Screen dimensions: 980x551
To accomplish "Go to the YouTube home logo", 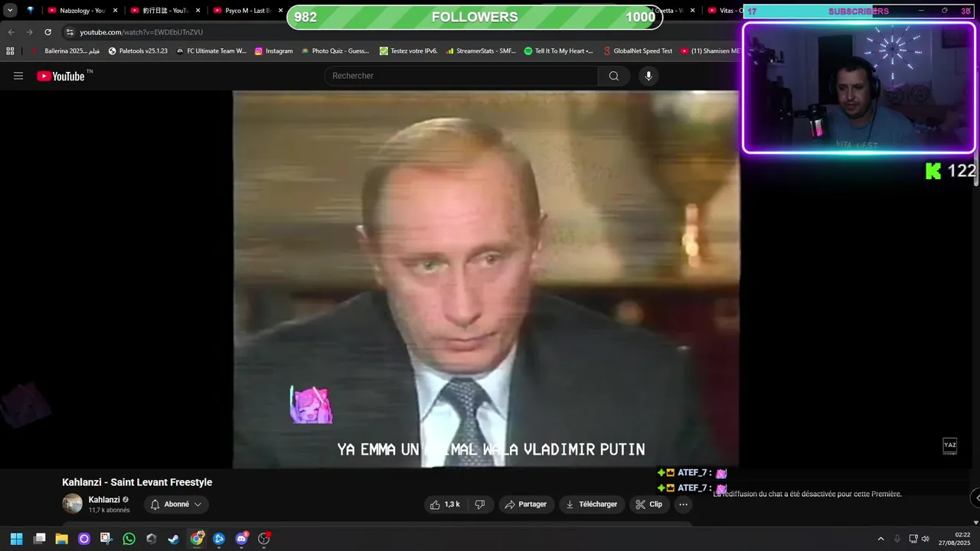I will [x=60, y=76].
